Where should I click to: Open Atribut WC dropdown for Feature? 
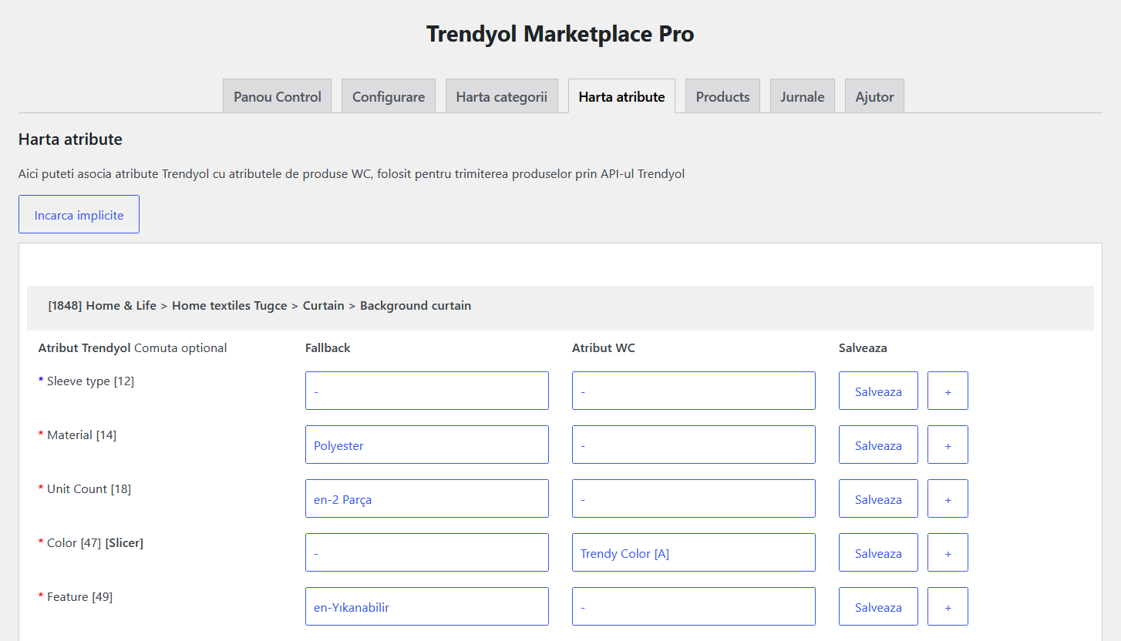(x=694, y=606)
